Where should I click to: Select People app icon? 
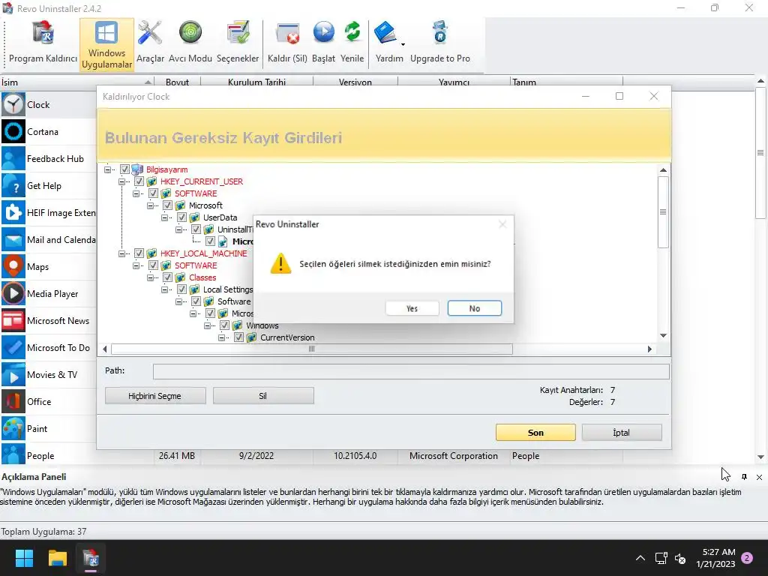point(13,455)
